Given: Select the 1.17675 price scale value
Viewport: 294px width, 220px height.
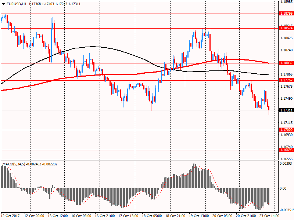Looking at the screenshot, I should pyautogui.click(x=286, y=87).
